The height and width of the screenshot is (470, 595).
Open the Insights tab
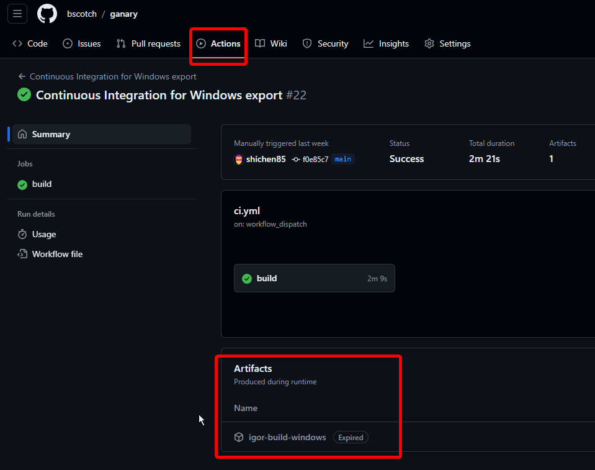pos(386,43)
